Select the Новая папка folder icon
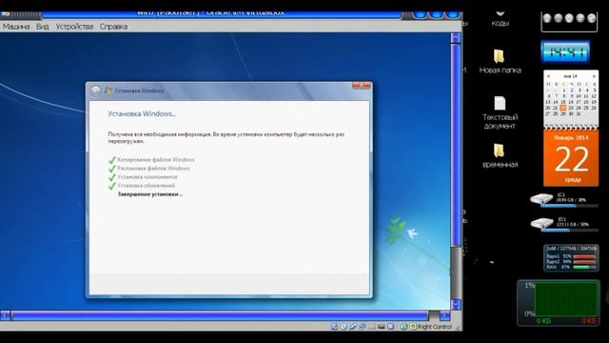 tap(500, 56)
